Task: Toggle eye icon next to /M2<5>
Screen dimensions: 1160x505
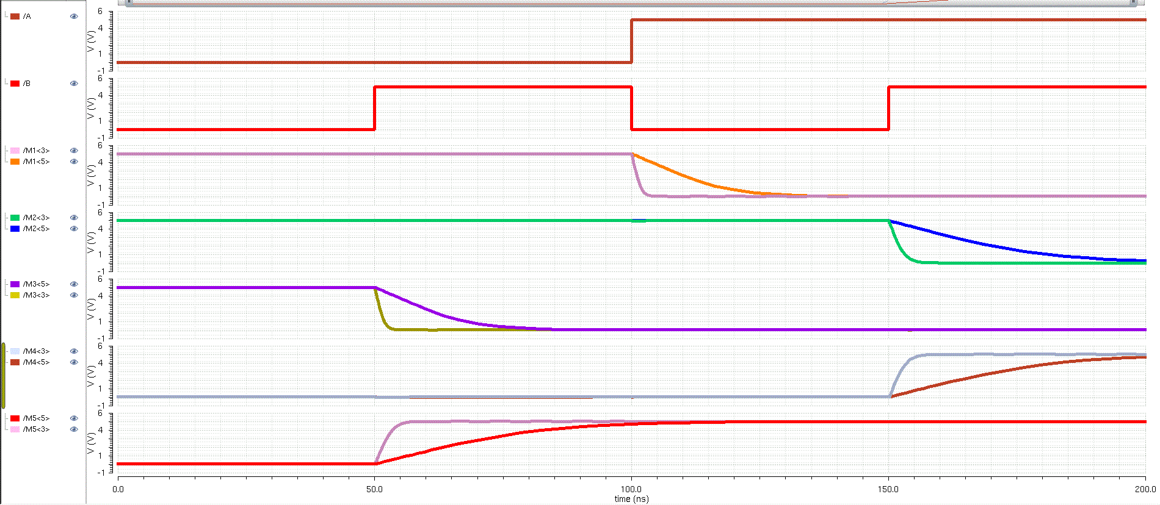Action: point(74,229)
